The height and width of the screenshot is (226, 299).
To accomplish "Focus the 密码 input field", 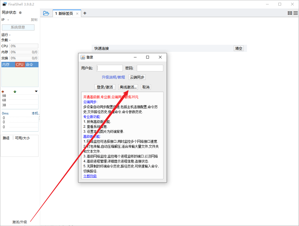I will (150, 68).
